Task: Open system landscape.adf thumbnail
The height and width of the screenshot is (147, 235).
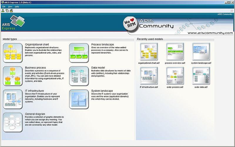Action: (201, 52)
